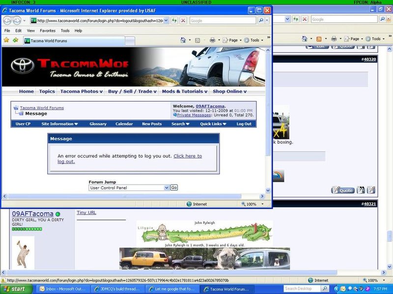Click Stop icon in back browser window
This screenshot has width=393, height=294.
coord(305,19)
